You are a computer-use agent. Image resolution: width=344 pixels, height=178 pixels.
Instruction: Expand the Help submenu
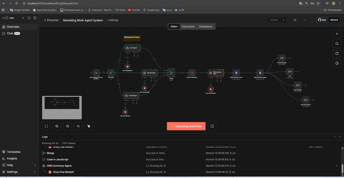35,165
